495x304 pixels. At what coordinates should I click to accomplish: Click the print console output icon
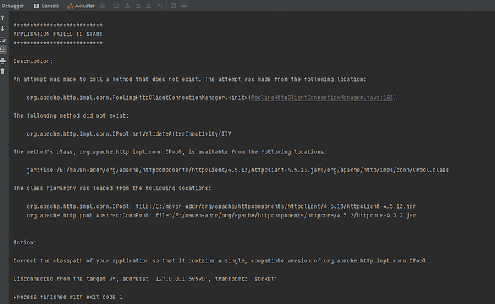pyautogui.click(x=3, y=60)
